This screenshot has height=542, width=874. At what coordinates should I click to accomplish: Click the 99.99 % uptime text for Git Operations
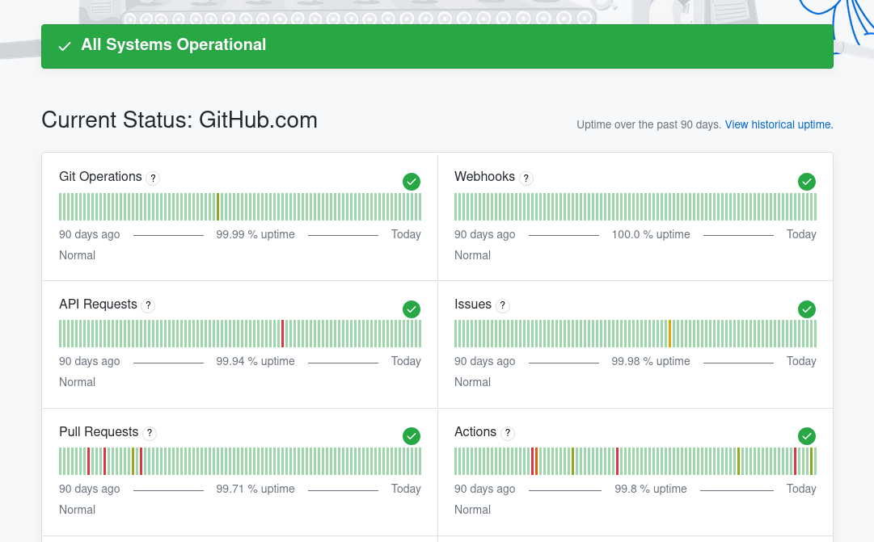point(255,234)
